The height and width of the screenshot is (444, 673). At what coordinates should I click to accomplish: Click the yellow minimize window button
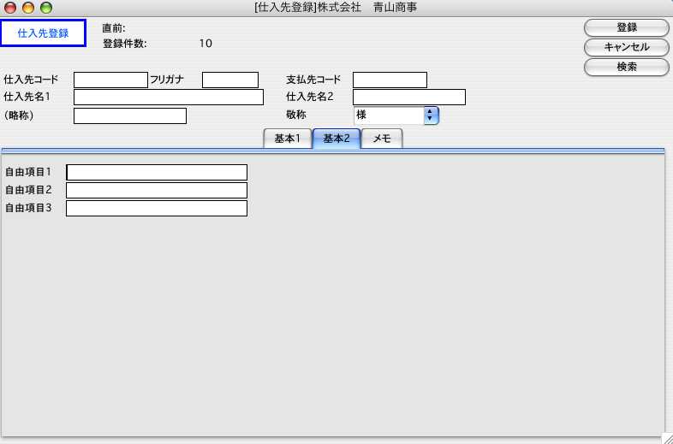28,8
